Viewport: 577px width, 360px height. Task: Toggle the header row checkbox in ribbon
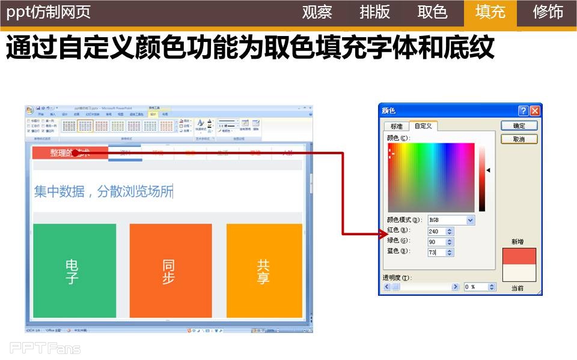(29, 121)
